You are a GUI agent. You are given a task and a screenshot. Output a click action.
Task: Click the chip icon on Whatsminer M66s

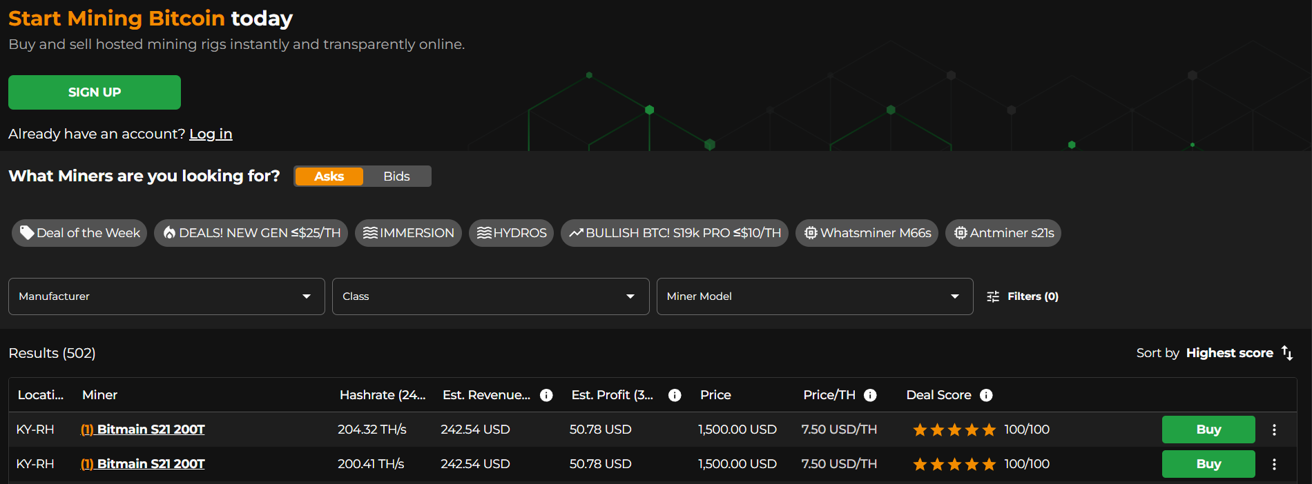[811, 233]
